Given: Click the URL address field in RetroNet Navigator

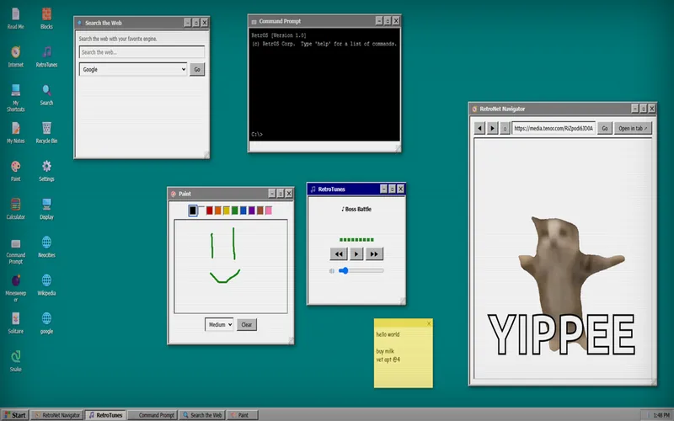Looking at the screenshot, I should pyautogui.click(x=554, y=128).
